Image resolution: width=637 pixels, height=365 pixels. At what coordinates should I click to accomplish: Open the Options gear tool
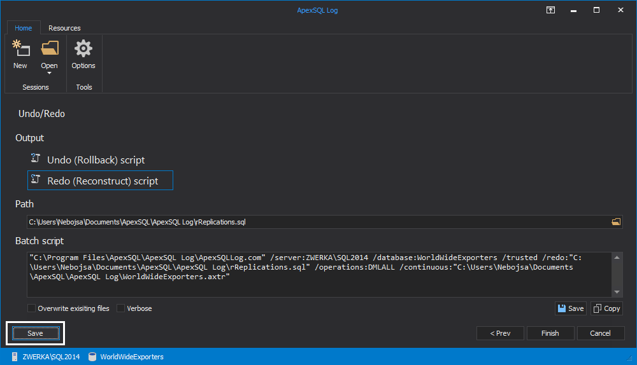click(83, 55)
